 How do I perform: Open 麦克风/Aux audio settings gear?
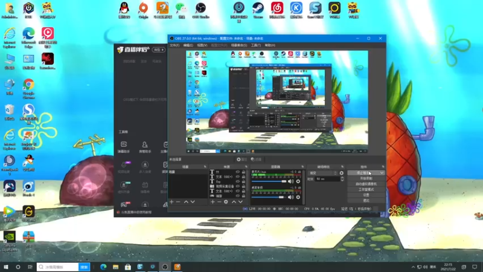click(x=298, y=181)
